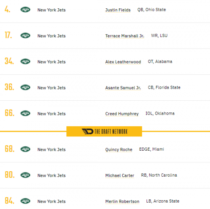Open the Justin Fields player link
This screenshot has width=210, height=209.
[x=118, y=10]
